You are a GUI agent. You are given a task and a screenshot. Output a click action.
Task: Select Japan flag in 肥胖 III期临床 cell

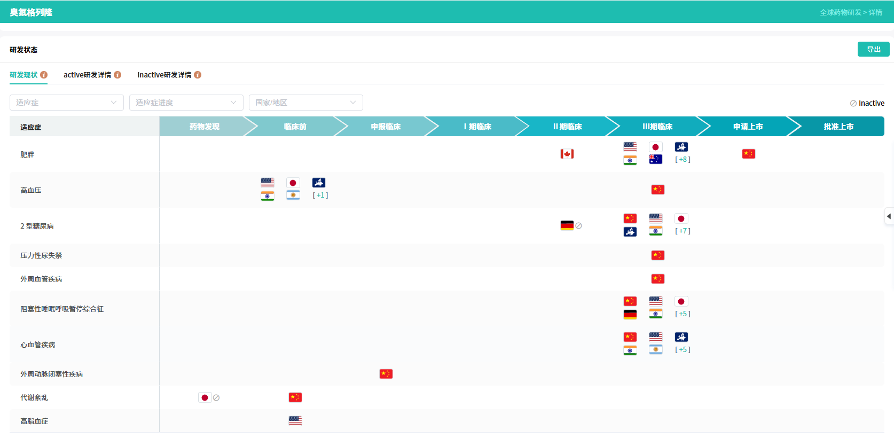[656, 147]
